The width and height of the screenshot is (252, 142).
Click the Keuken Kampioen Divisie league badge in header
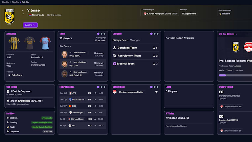[145, 14]
